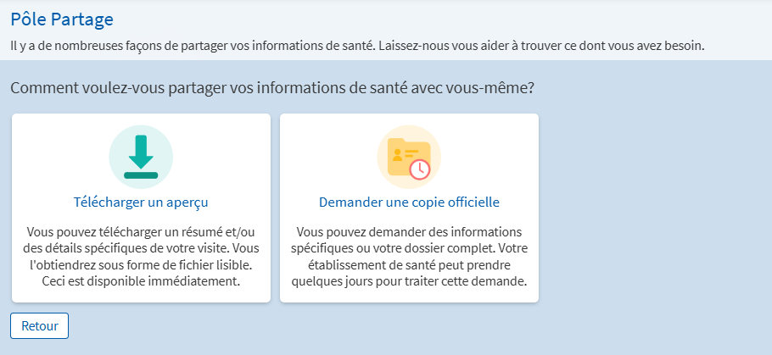Click the 'Vous pouvez demander des informations' line
This screenshot has height=355, width=772.
click(409, 231)
